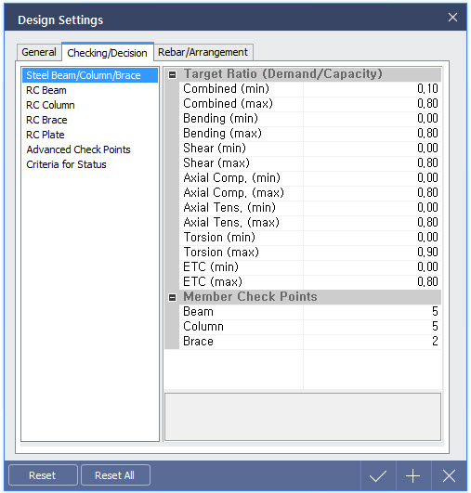Image resolution: width=471 pixels, height=493 pixels.
Task: Confirm settings with the checkmark icon
Action: pos(378,475)
